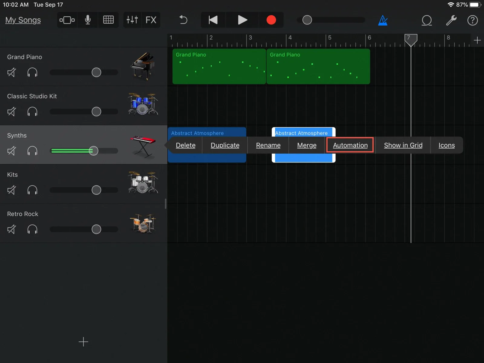This screenshot has width=484, height=363.
Task: Tap the undo arrow icon
Action: (183, 20)
